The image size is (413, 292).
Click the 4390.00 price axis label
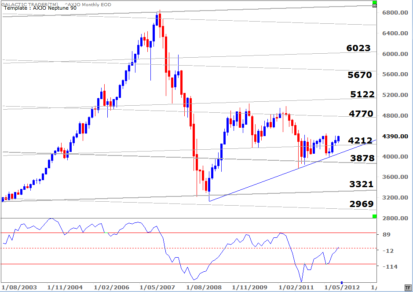pos(395,137)
